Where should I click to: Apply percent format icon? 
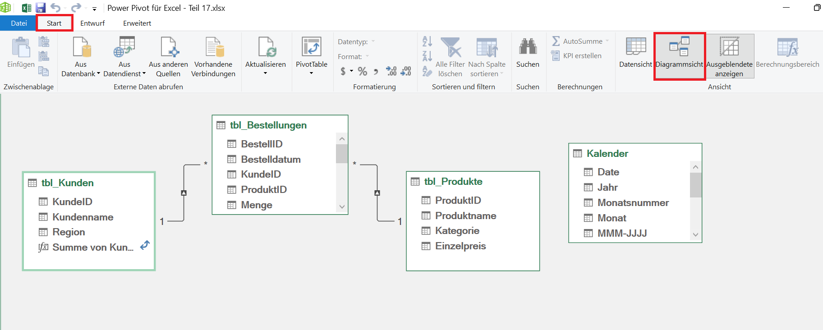362,71
